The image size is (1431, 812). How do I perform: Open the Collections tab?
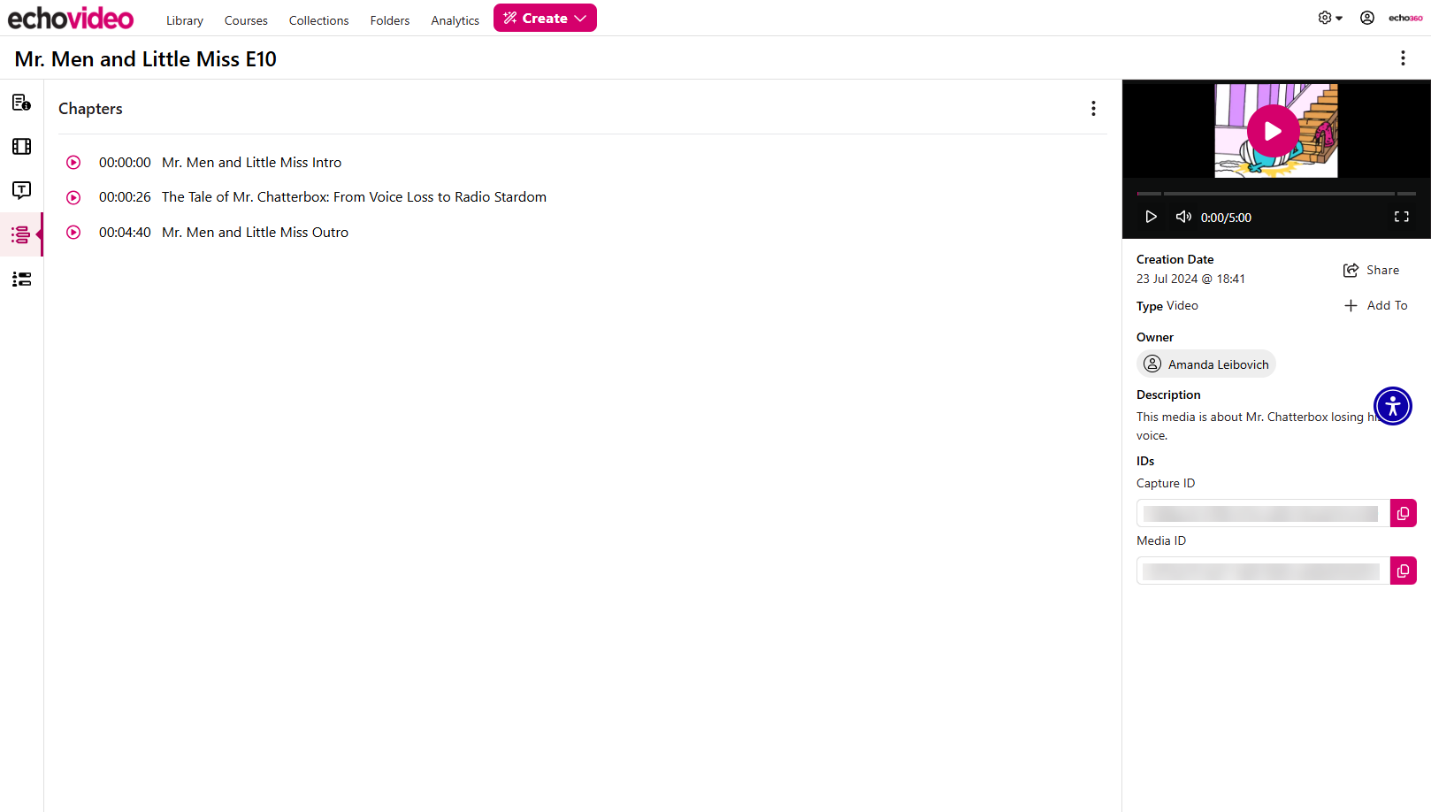(x=318, y=20)
